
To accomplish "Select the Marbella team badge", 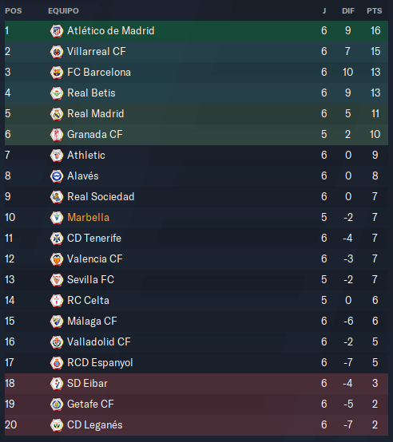I will (x=57, y=218).
